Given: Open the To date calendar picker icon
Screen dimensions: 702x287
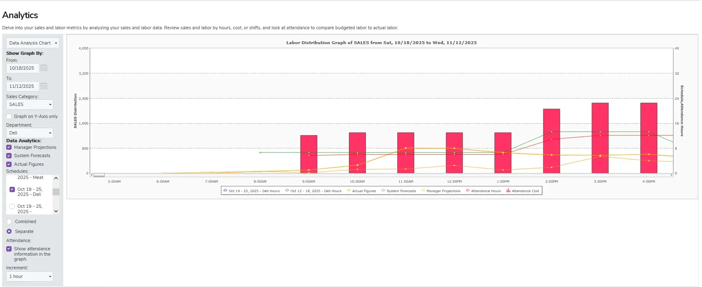Looking at the screenshot, I should pyautogui.click(x=44, y=86).
